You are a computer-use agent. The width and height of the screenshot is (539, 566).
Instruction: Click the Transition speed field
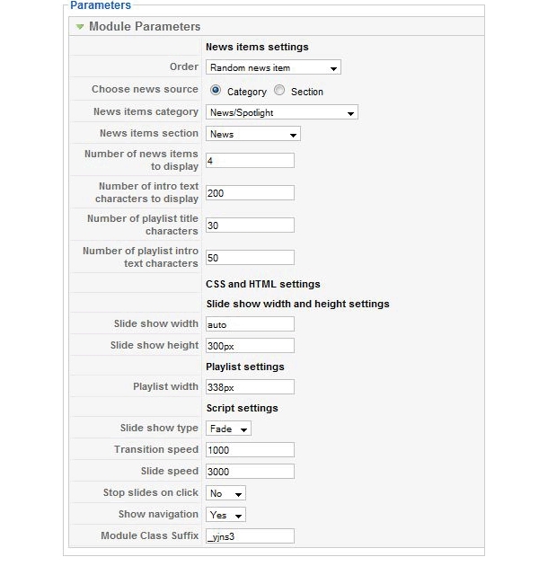(x=250, y=450)
